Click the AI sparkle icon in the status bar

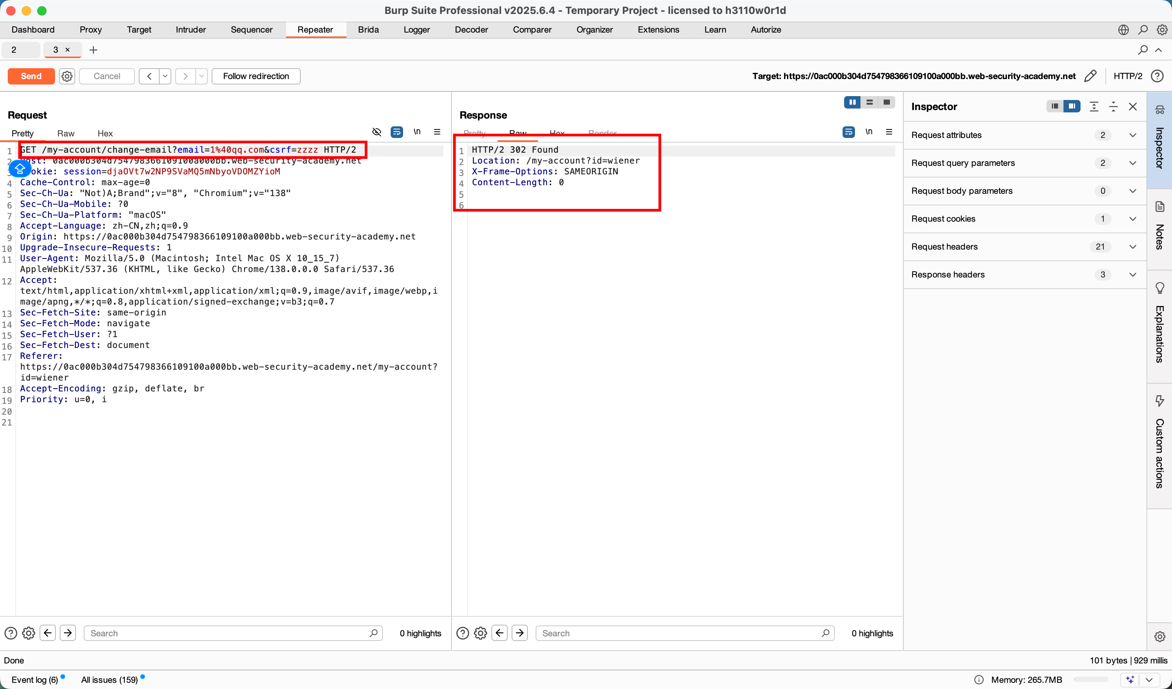coord(1130,680)
